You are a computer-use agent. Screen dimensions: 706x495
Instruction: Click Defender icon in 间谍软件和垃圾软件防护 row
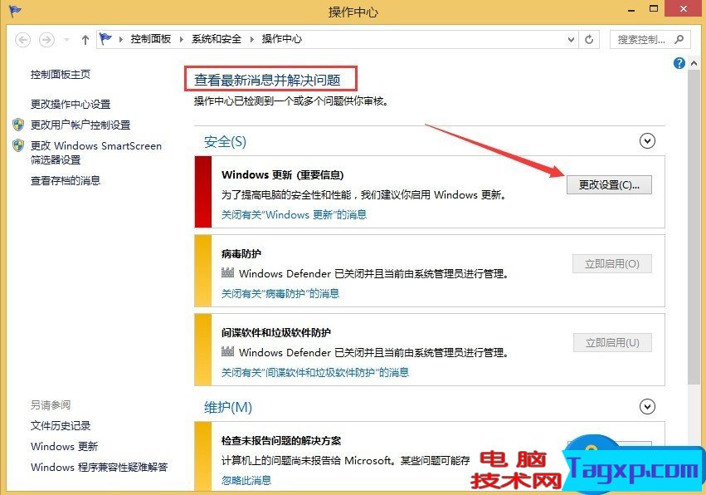pos(228,351)
